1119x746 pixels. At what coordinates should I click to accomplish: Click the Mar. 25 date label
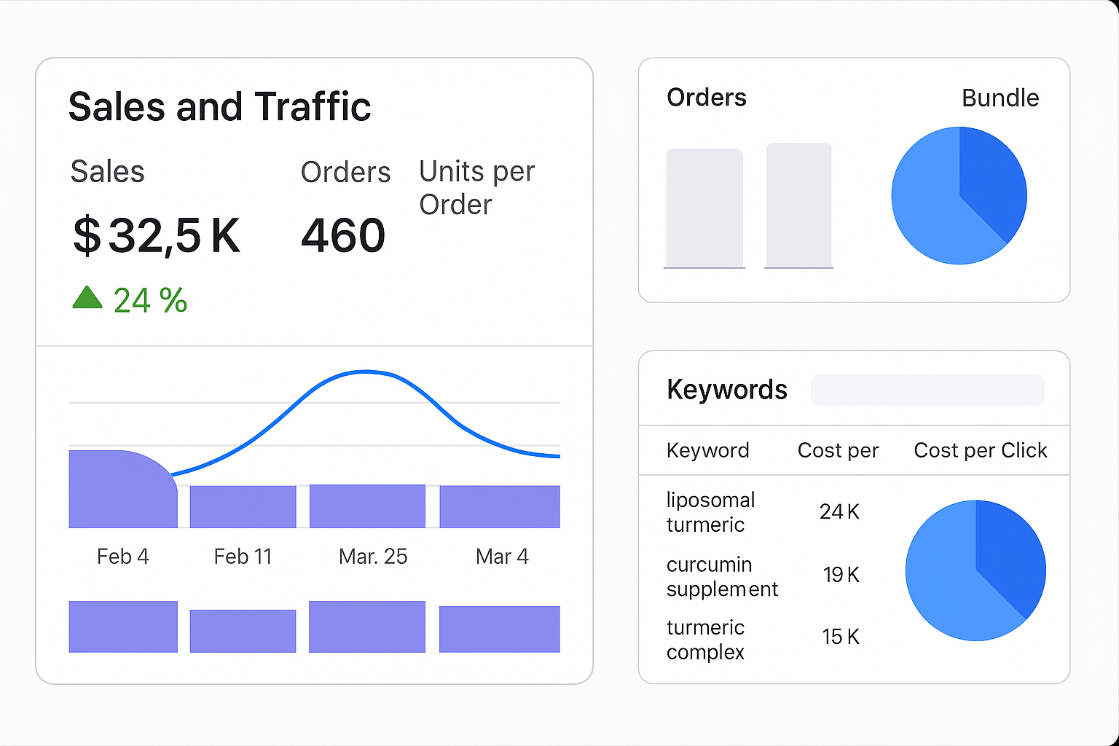tap(373, 557)
